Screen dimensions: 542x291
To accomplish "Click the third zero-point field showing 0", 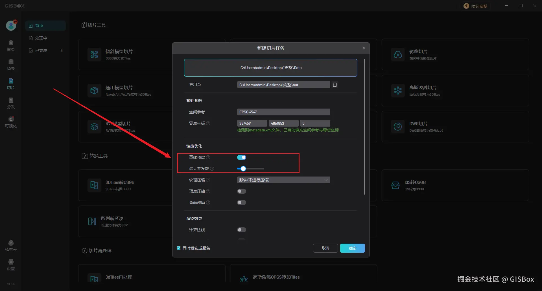I will (x=315, y=123).
